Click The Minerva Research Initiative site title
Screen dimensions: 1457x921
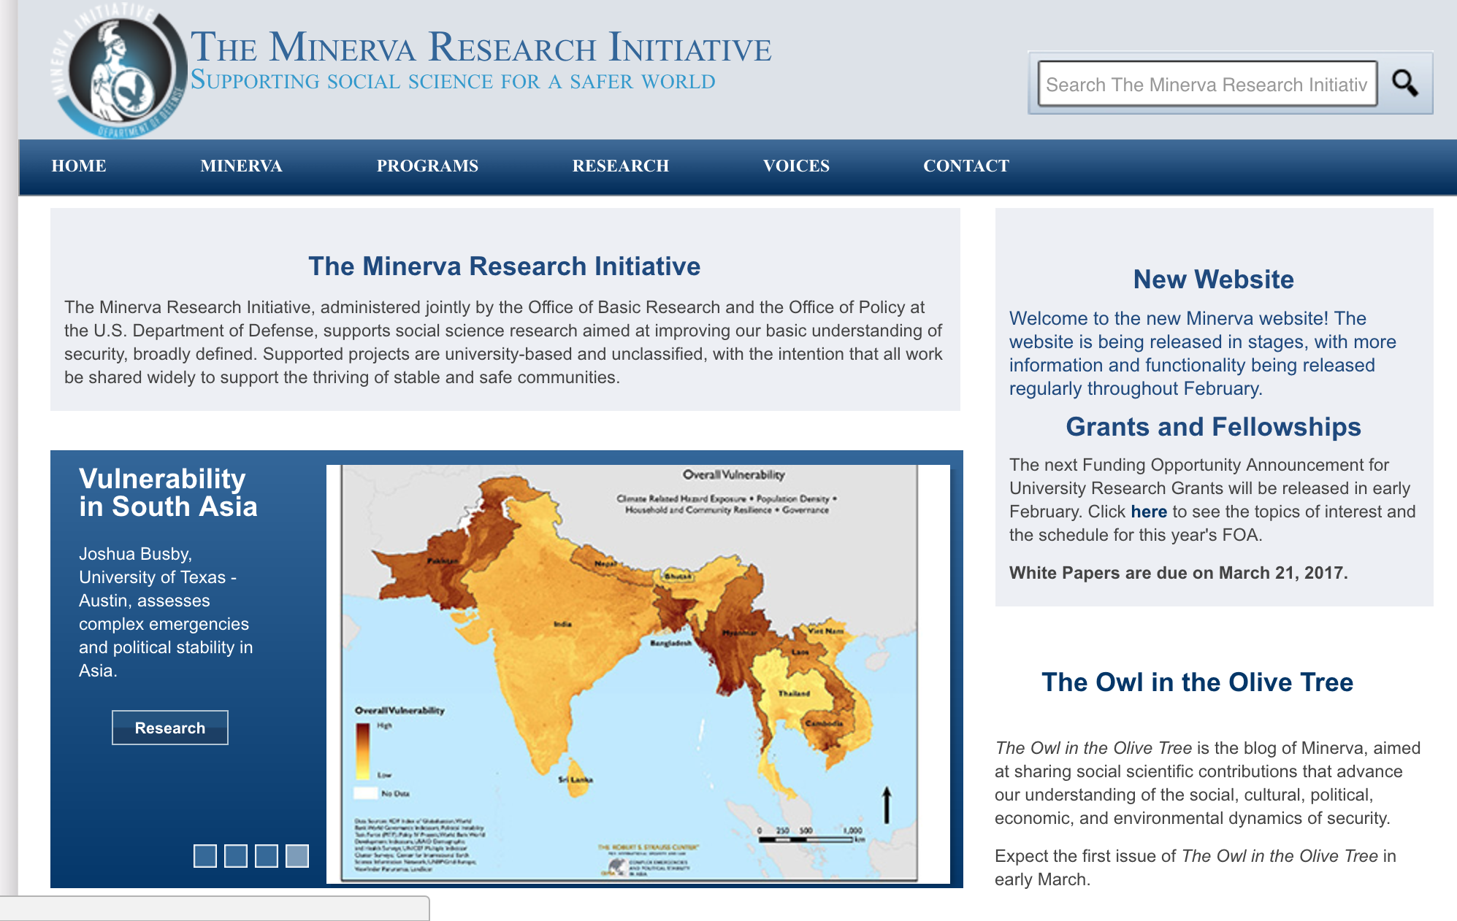click(x=481, y=48)
